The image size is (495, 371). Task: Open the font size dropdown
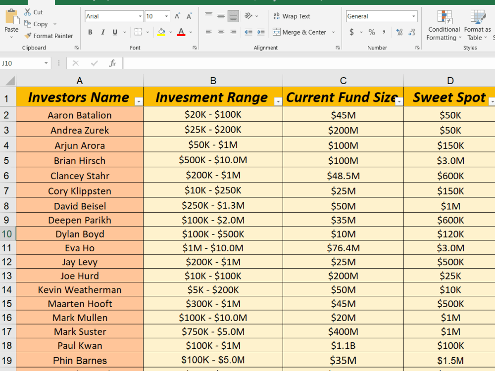166,16
